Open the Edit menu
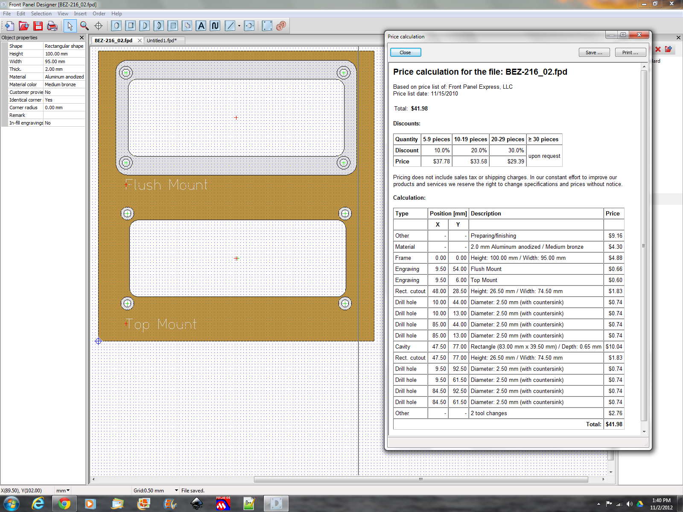 21,14
